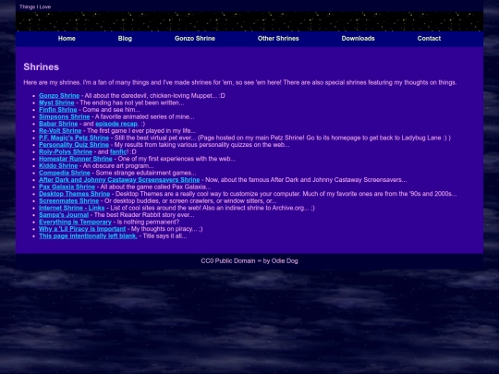Follow the fanfic link

[118, 151]
